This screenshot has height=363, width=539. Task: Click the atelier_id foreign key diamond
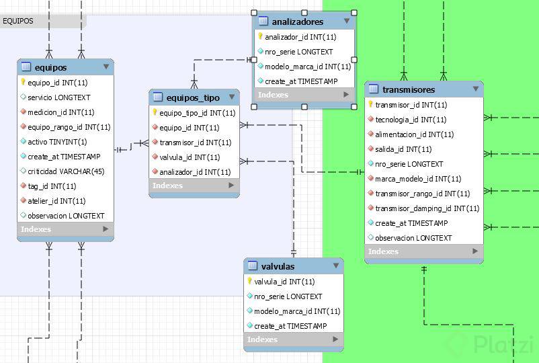click(23, 200)
